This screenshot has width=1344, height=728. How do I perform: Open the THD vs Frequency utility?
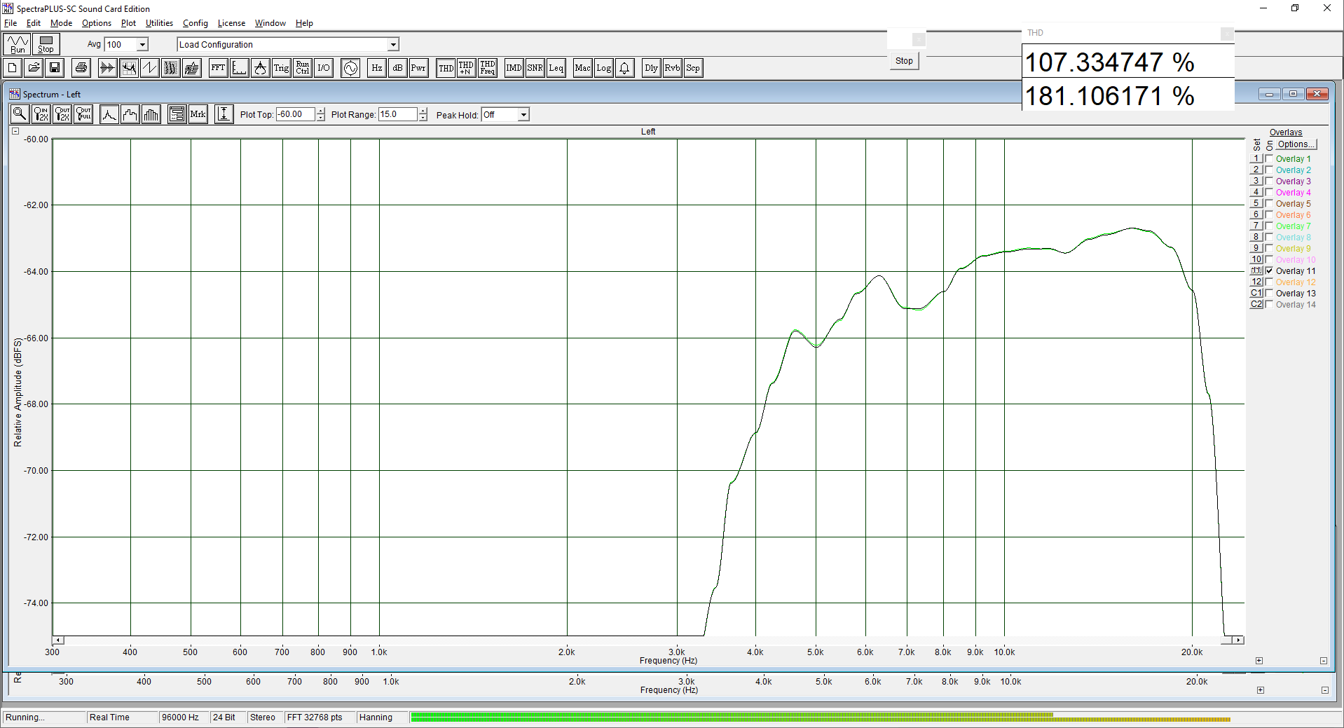click(x=488, y=68)
